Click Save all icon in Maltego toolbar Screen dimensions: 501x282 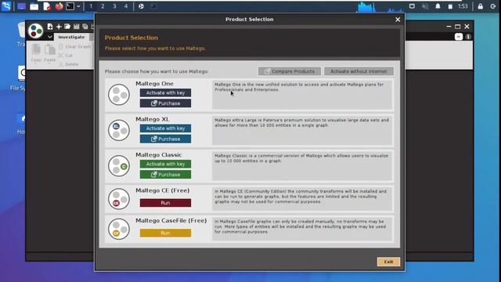[85, 27]
